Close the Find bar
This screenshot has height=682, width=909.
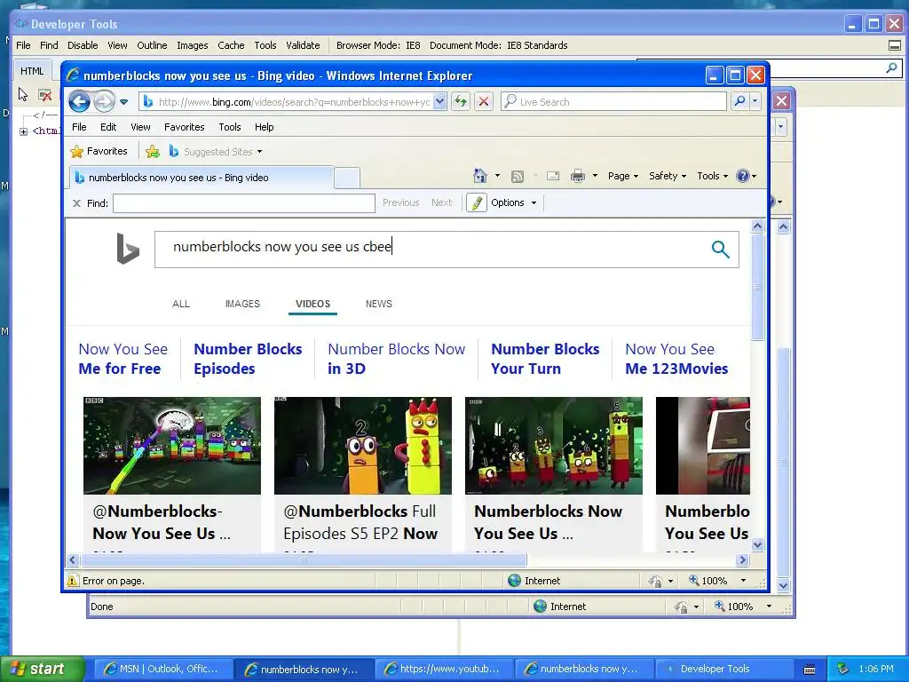(x=76, y=203)
